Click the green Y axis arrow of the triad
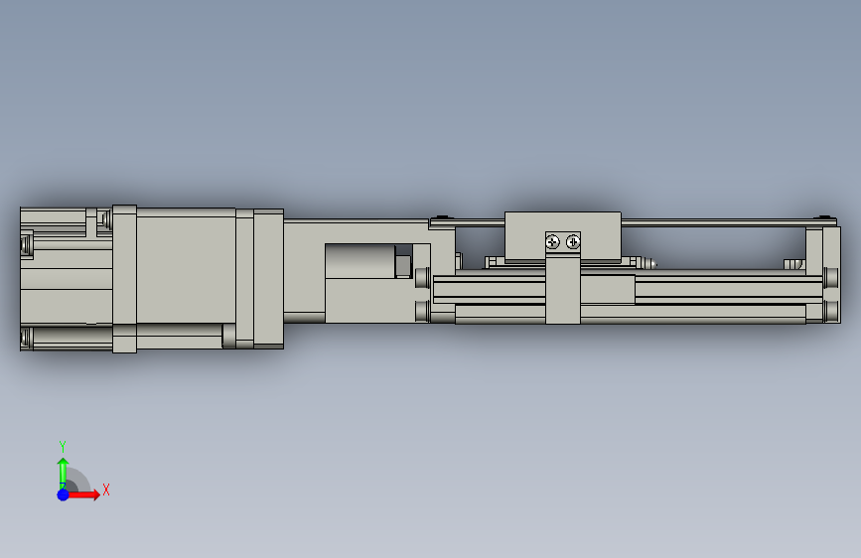The image size is (861, 558). [63, 473]
